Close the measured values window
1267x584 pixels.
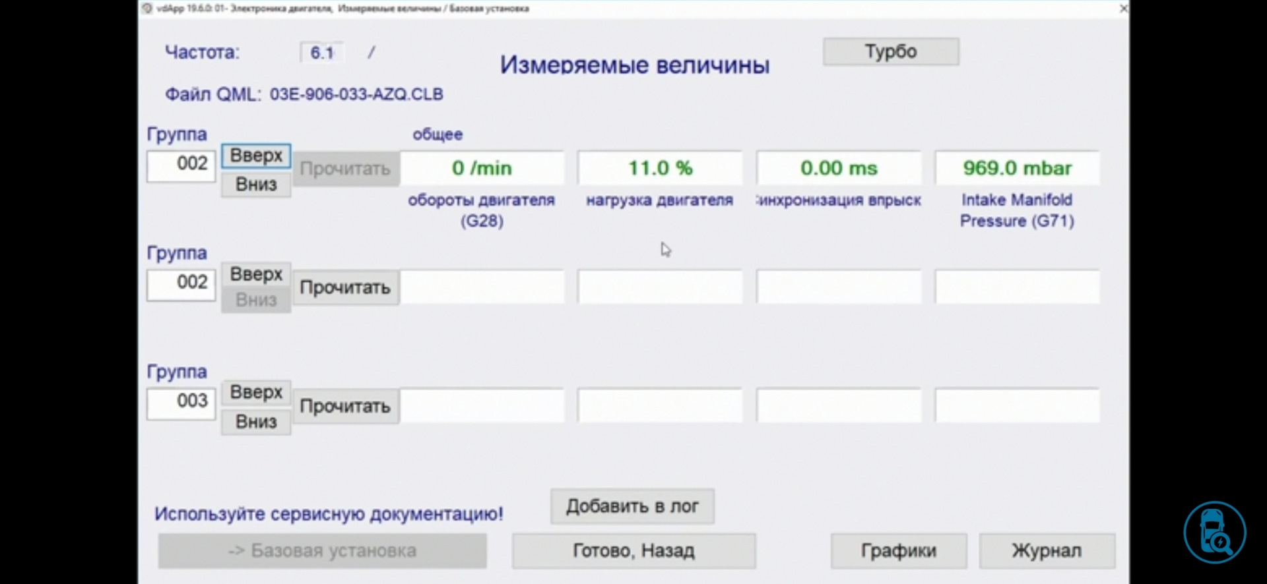pyautogui.click(x=1123, y=9)
